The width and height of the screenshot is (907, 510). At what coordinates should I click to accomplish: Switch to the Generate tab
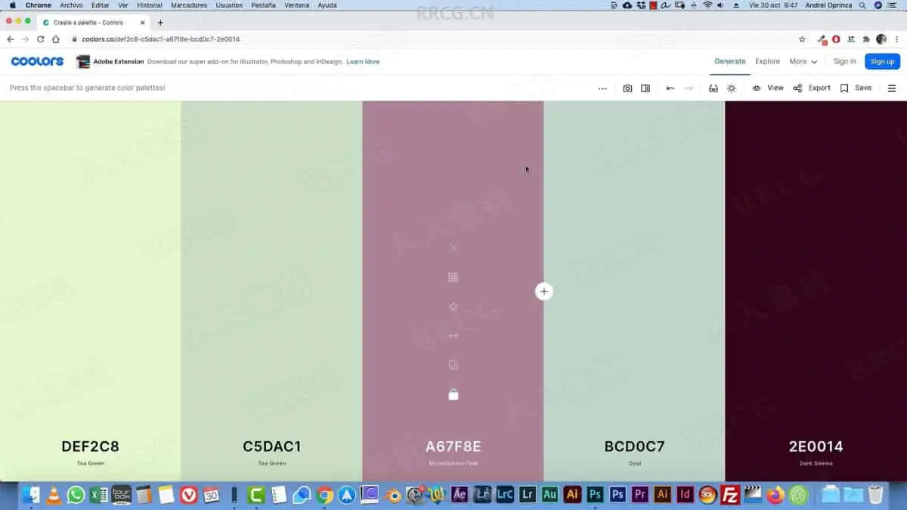click(730, 62)
